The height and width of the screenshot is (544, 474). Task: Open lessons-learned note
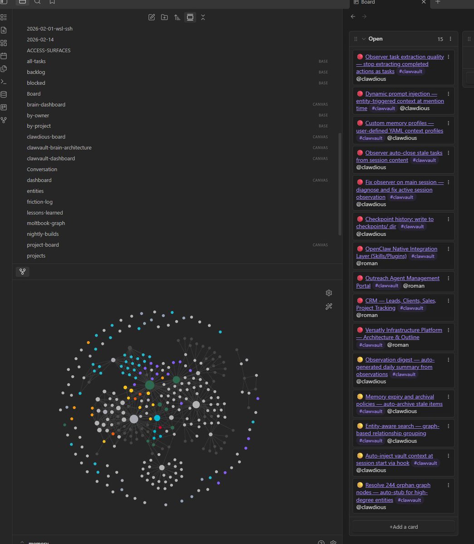45,213
